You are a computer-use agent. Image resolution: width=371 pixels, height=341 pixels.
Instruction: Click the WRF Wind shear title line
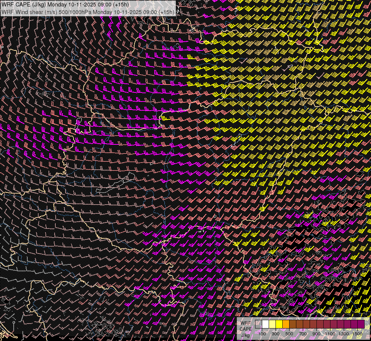(88, 12)
